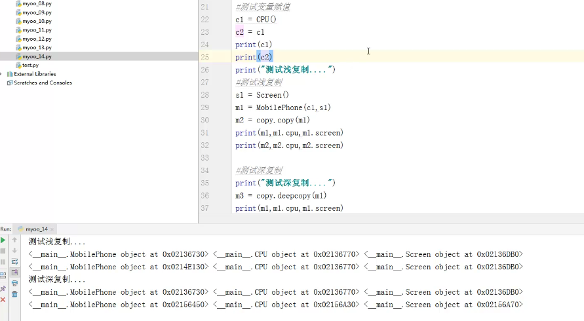This screenshot has height=321, width=584.
Task: Open the External Libraries node
Action: coord(35,74)
